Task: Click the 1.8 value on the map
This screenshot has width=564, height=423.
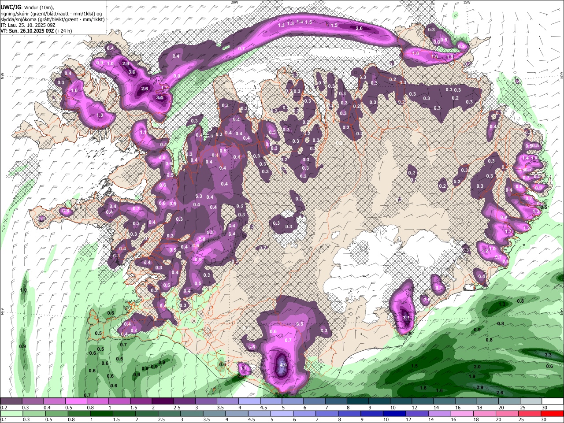Action: pyautogui.click(x=100, y=115)
